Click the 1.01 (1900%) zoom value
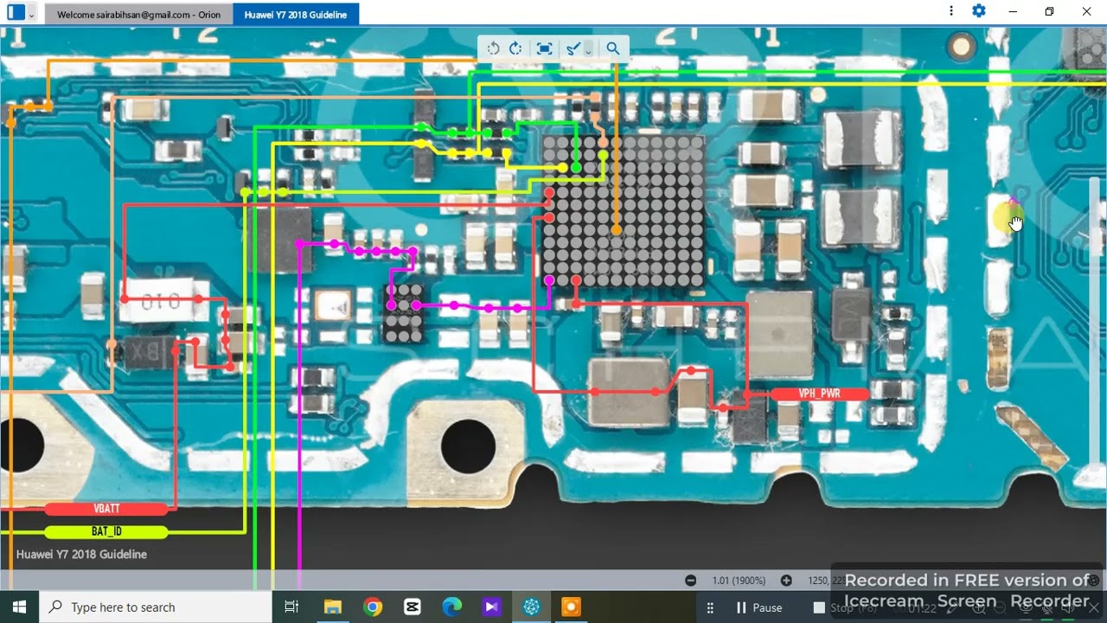 click(x=739, y=581)
